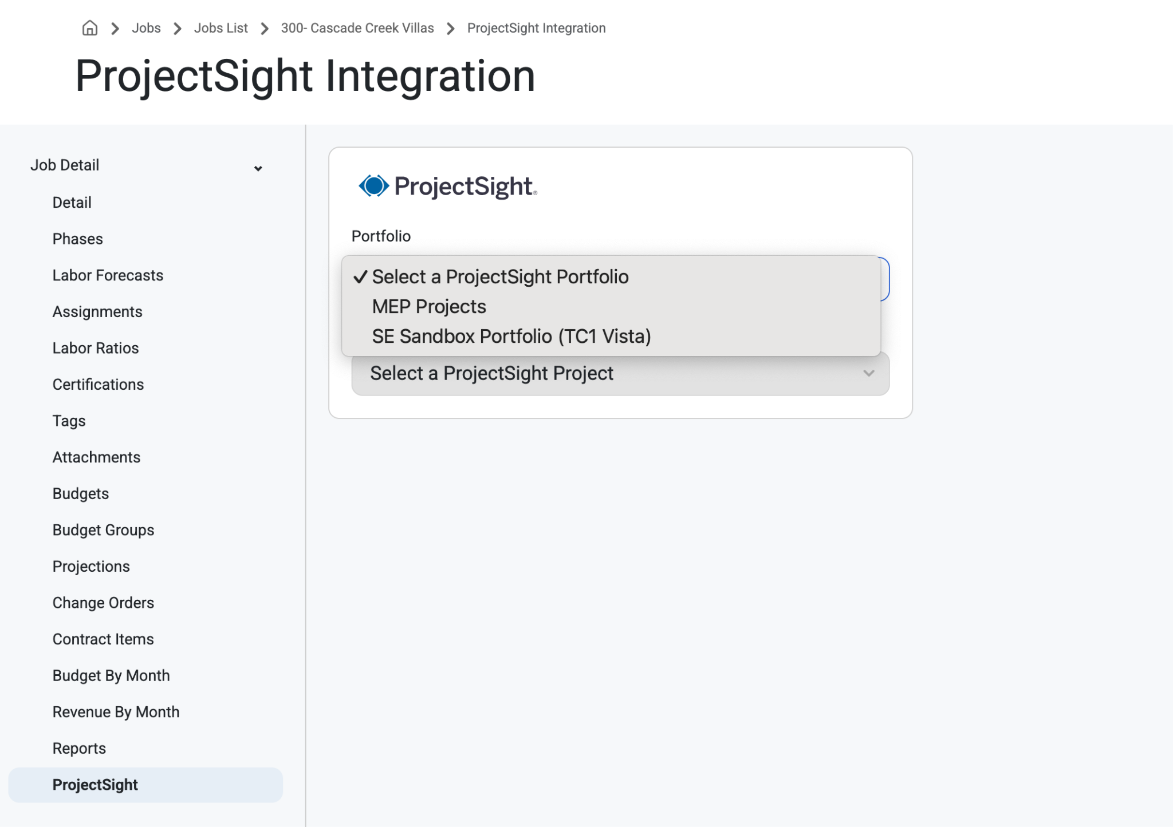This screenshot has width=1173, height=827.
Task: Open Revenue By Month sidebar entry
Action: pos(116,713)
